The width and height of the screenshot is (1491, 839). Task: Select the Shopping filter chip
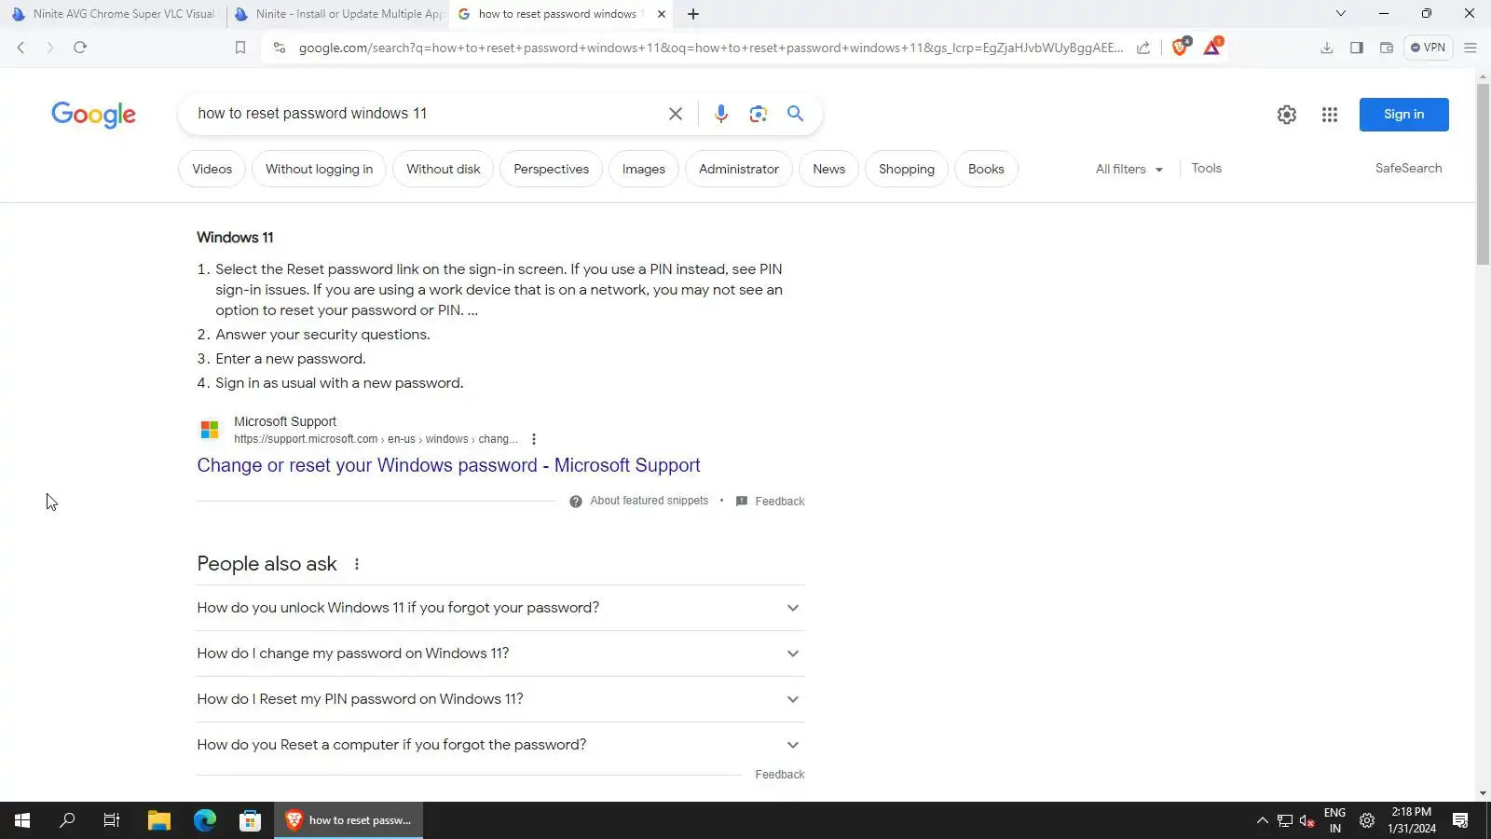click(907, 169)
